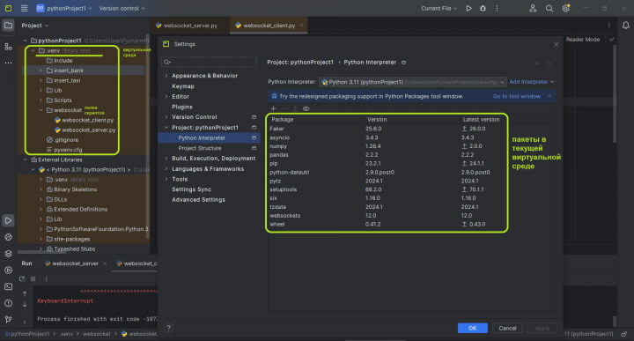Open the Git tool window icon
The width and height of the screenshot is (634, 341).
(8, 320)
